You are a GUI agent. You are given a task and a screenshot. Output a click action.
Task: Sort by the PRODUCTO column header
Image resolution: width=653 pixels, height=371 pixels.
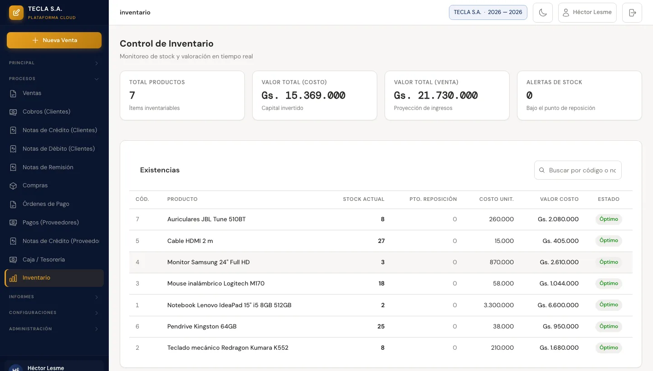pos(182,199)
